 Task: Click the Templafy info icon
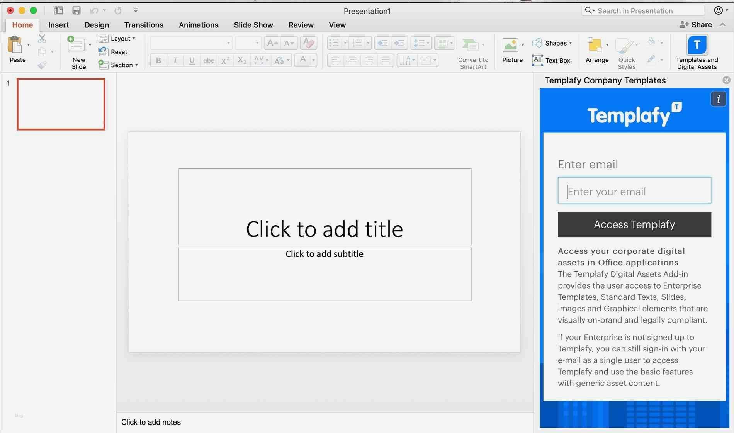(718, 99)
